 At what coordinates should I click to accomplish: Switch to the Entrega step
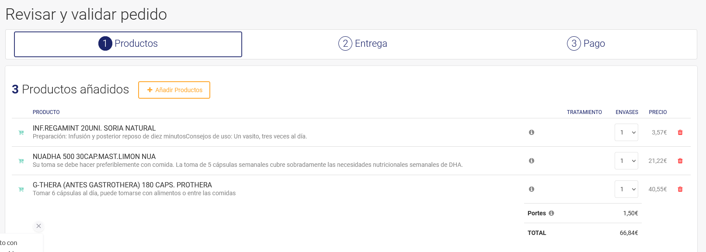[362, 43]
